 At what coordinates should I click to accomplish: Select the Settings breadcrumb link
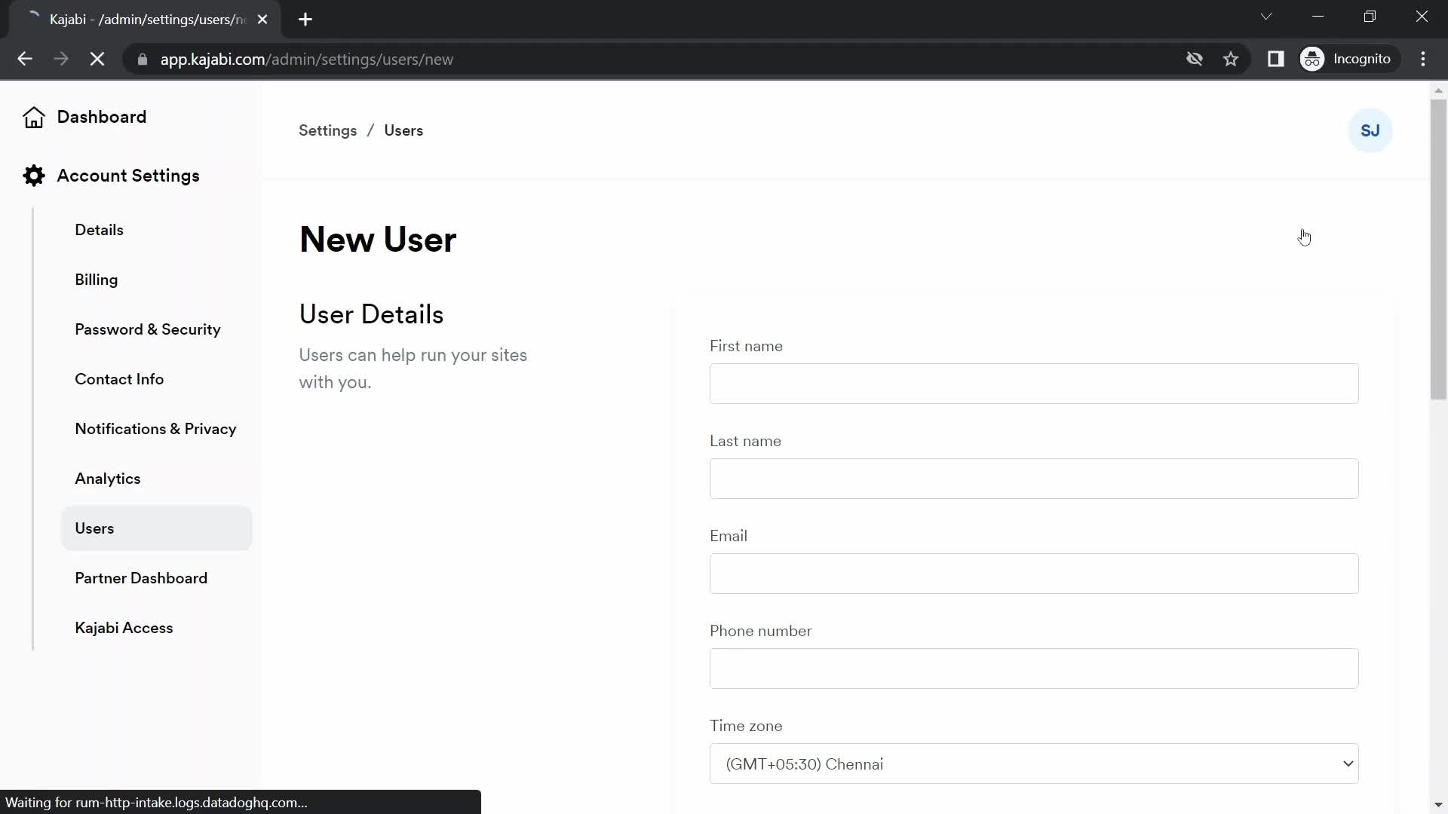(x=327, y=130)
